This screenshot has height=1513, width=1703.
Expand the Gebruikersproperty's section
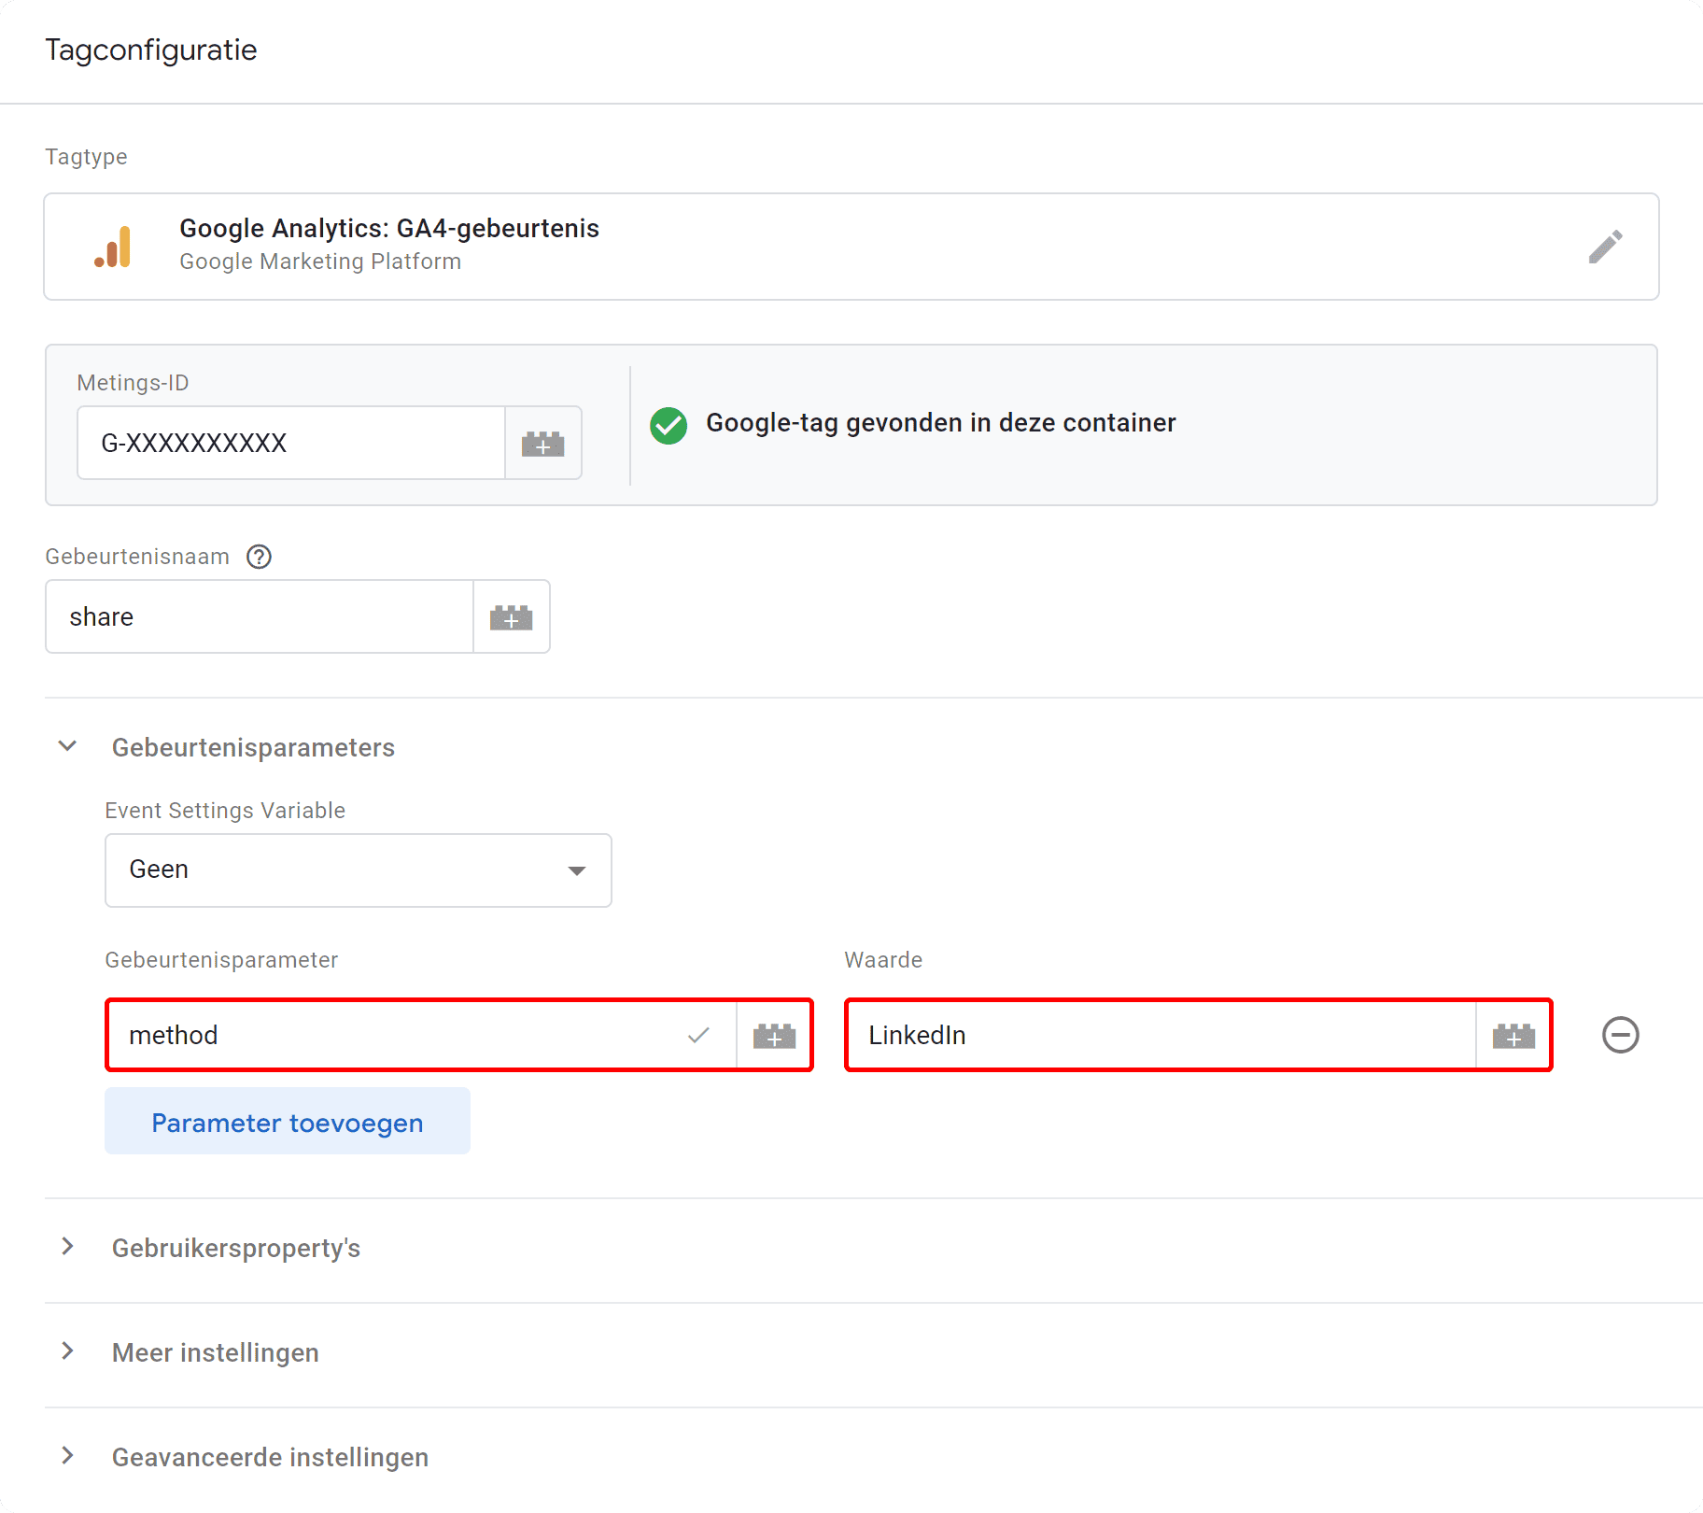[x=66, y=1247]
